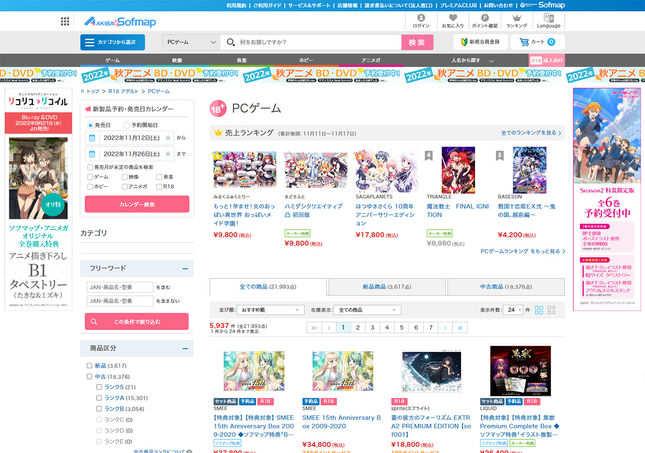Check the ゲーム checkbox in calendar
Viewport: 645px width, 453px height.
(x=90, y=177)
